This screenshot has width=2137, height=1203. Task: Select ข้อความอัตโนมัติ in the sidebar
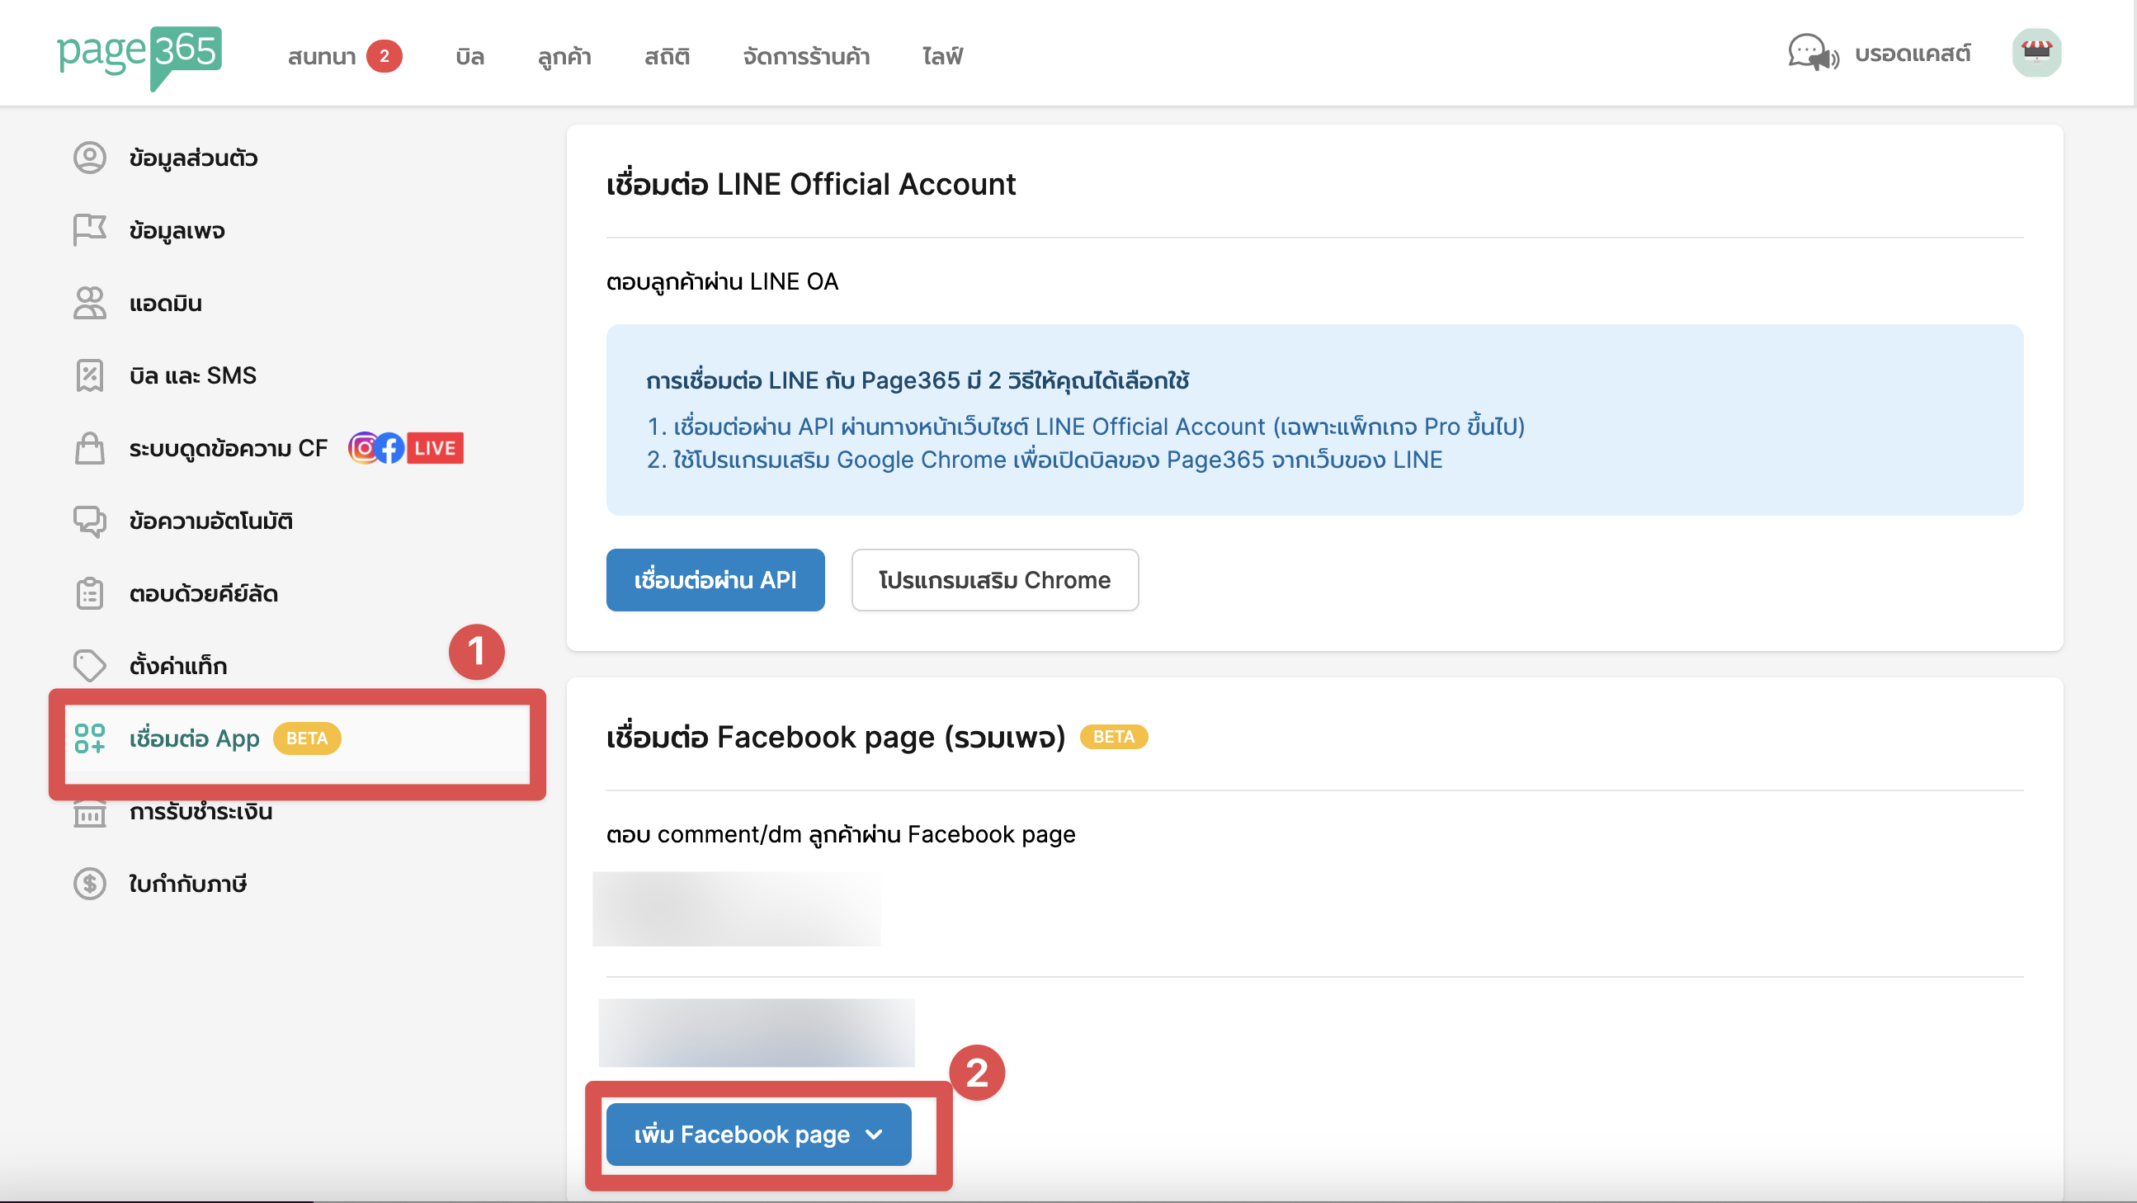(x=210, y=521)
